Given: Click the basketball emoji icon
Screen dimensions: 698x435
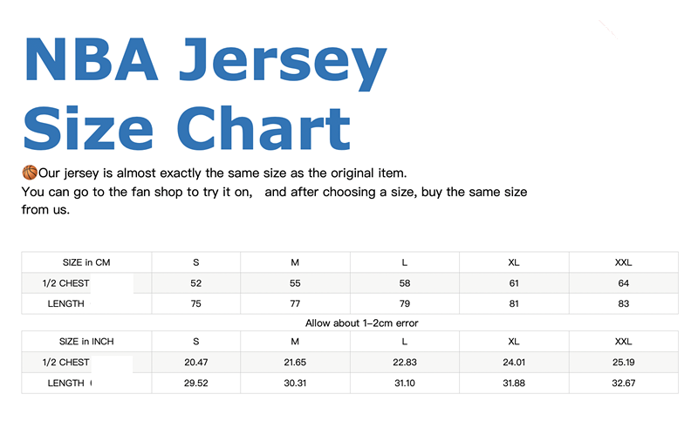Looking at the screenshot, I should (30, 173).
